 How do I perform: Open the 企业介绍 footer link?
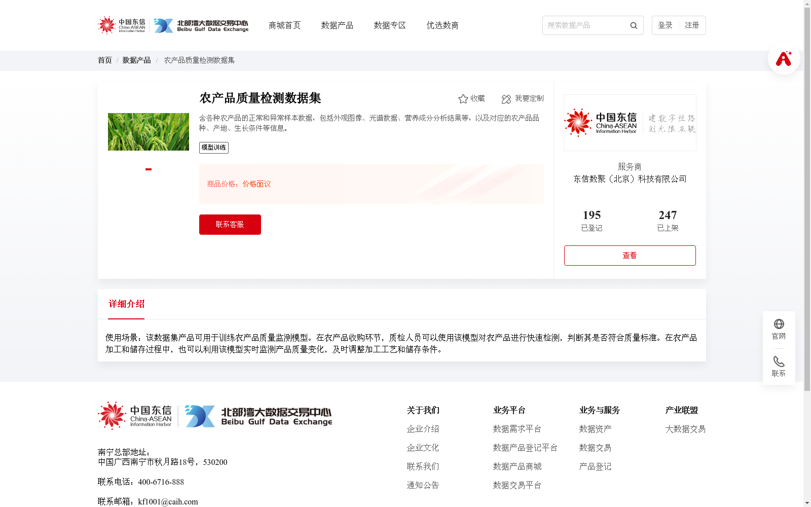[x=423, y=429]
